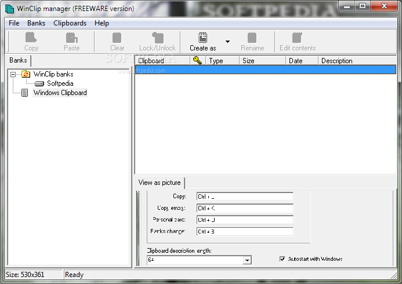The image size is (402, 284).
Task: Click the Ready status bar text
Action: pos(74,275)
